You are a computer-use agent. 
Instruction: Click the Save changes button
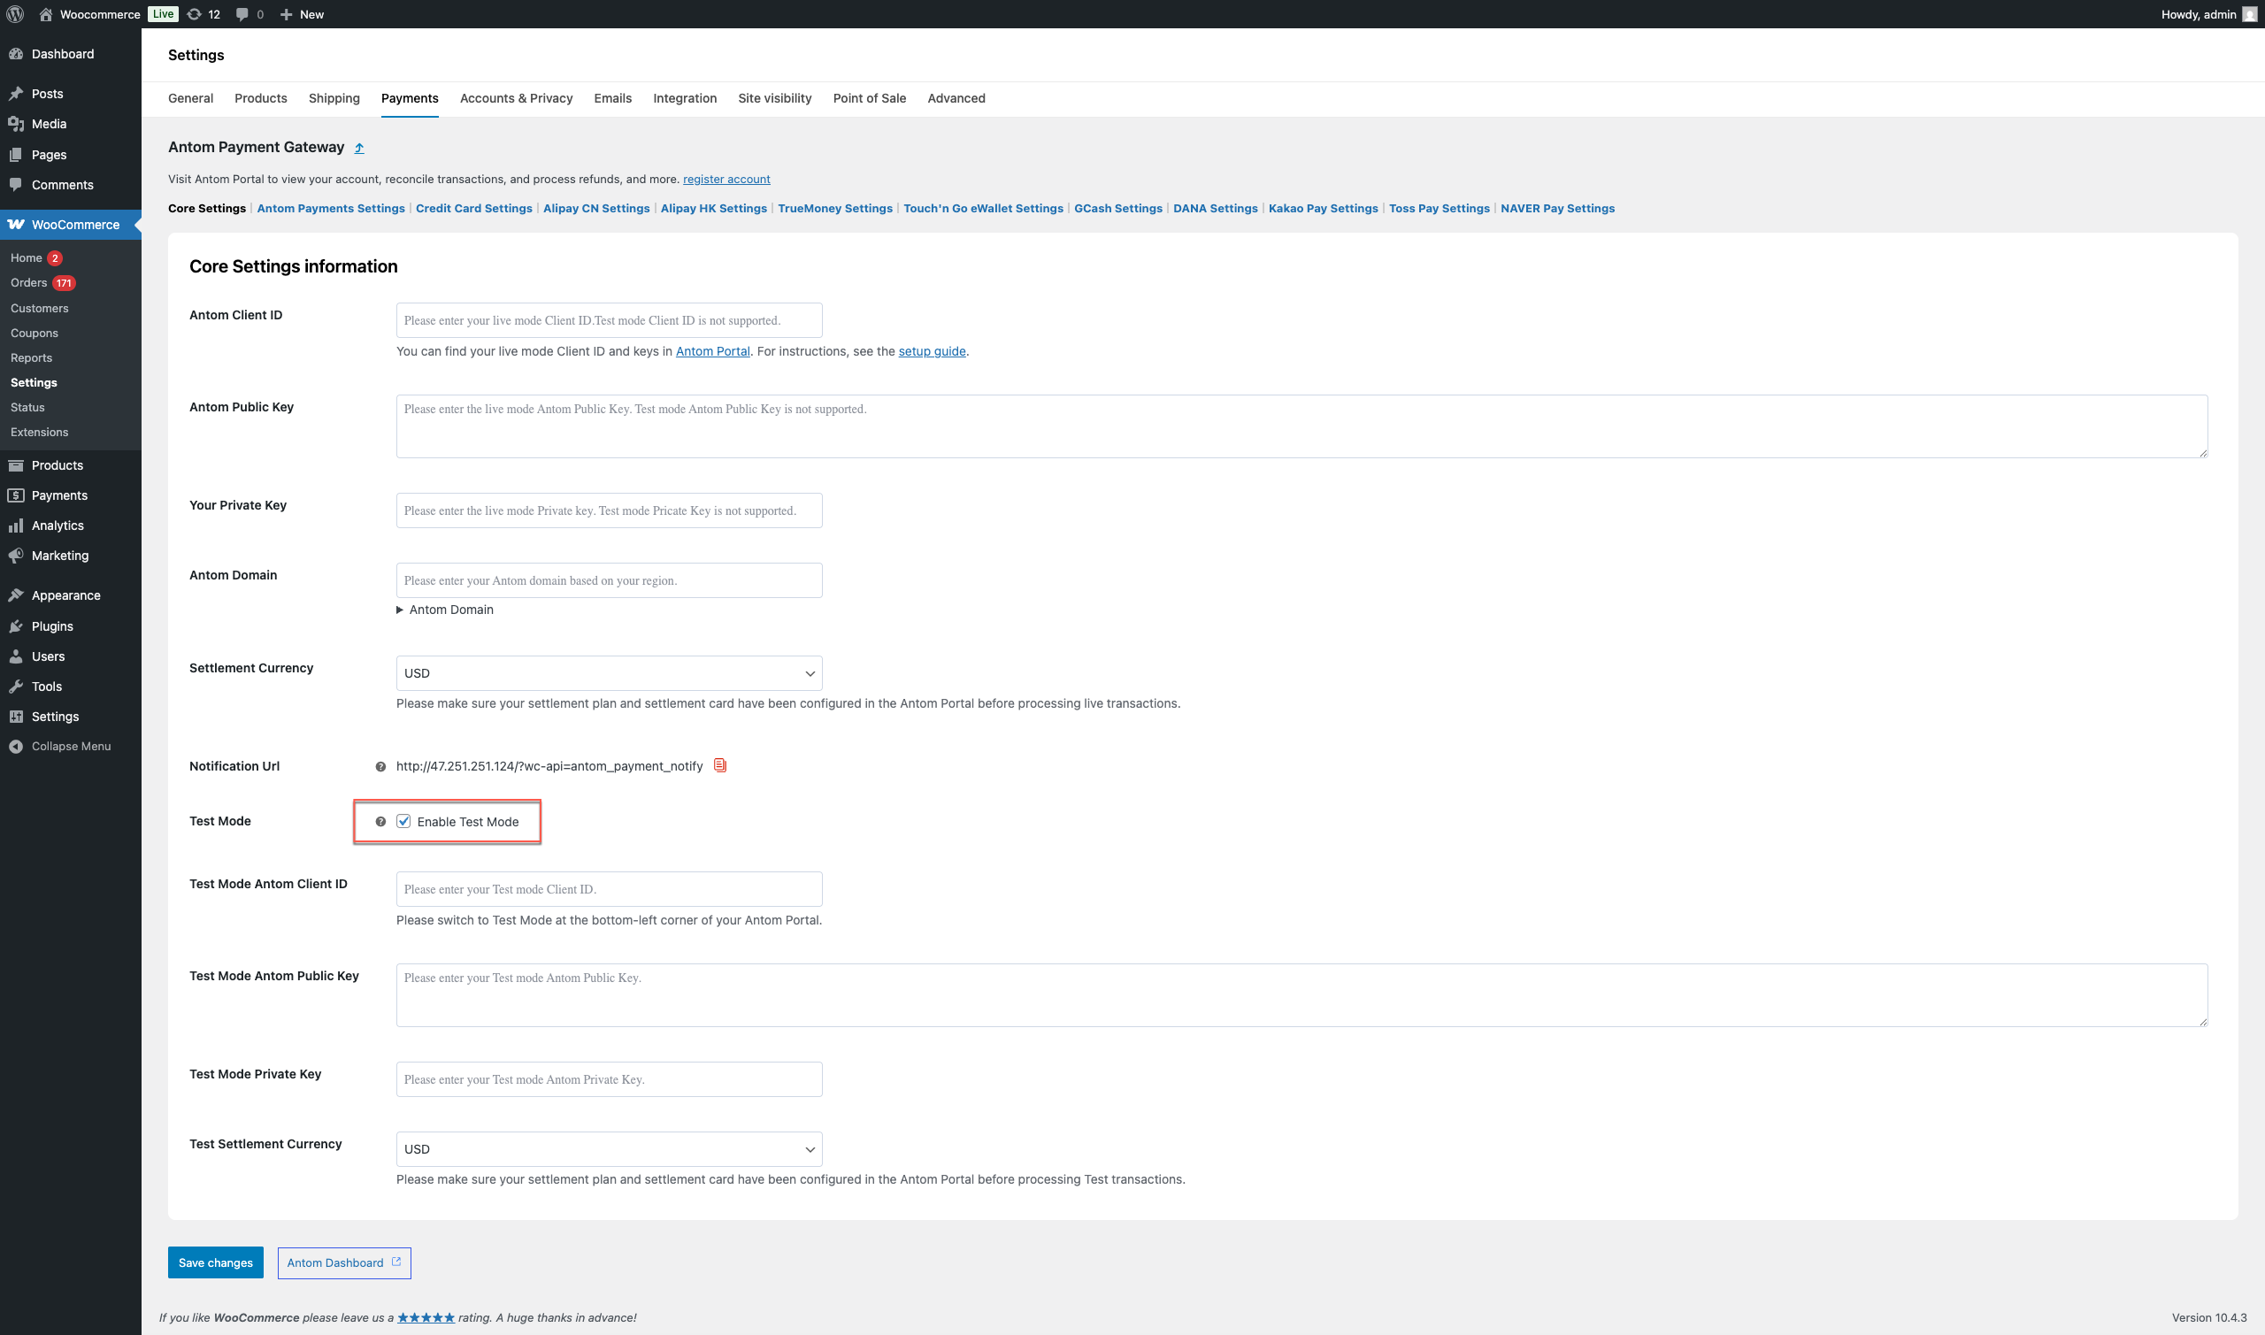(216, 1262)
